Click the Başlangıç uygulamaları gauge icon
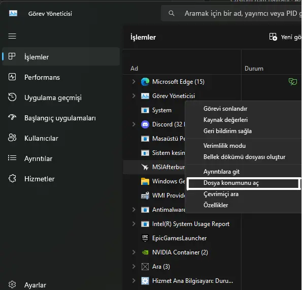This screenshot has height=290, width=302. [12, 117]
